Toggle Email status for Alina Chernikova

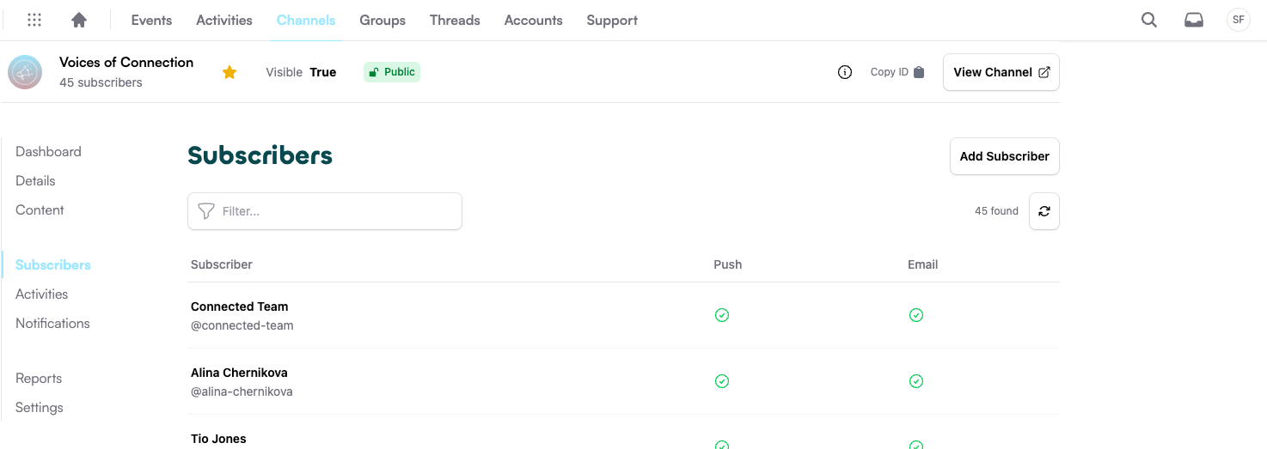[x=916, y=381]
